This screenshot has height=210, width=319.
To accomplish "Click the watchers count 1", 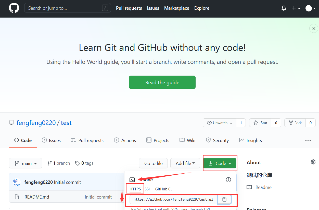I will (x=241, y=123).
